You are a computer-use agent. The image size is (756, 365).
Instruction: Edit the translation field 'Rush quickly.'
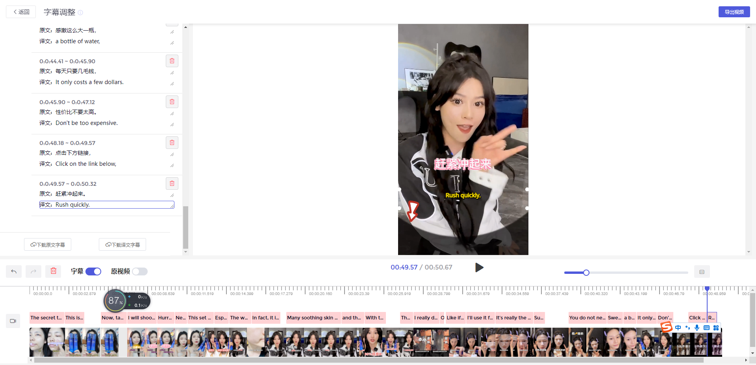(107, 205)
